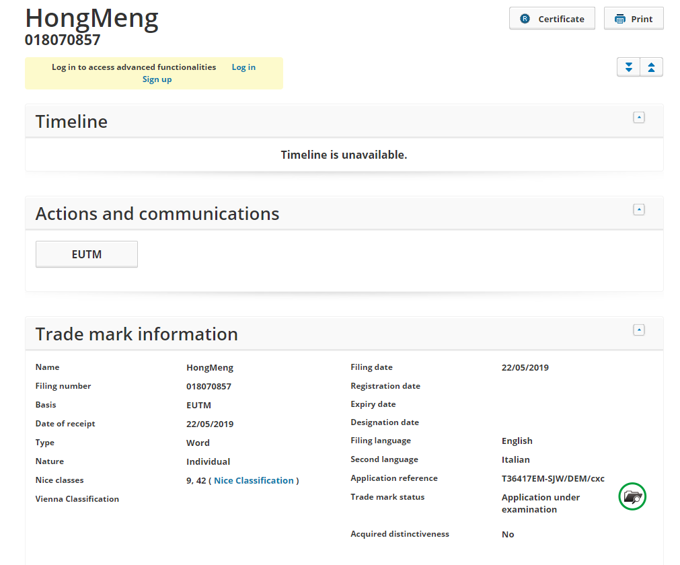Click the EUTM button

[x=87, y=254]
